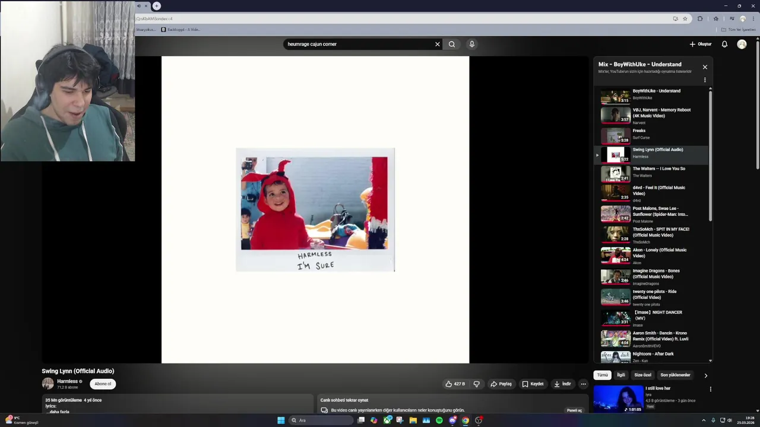Image resolution: width=760 pixels, height=427 pixels.
Task: Select the Tümü filter chip
Action: pyautogui.click(x=602, y=375)
